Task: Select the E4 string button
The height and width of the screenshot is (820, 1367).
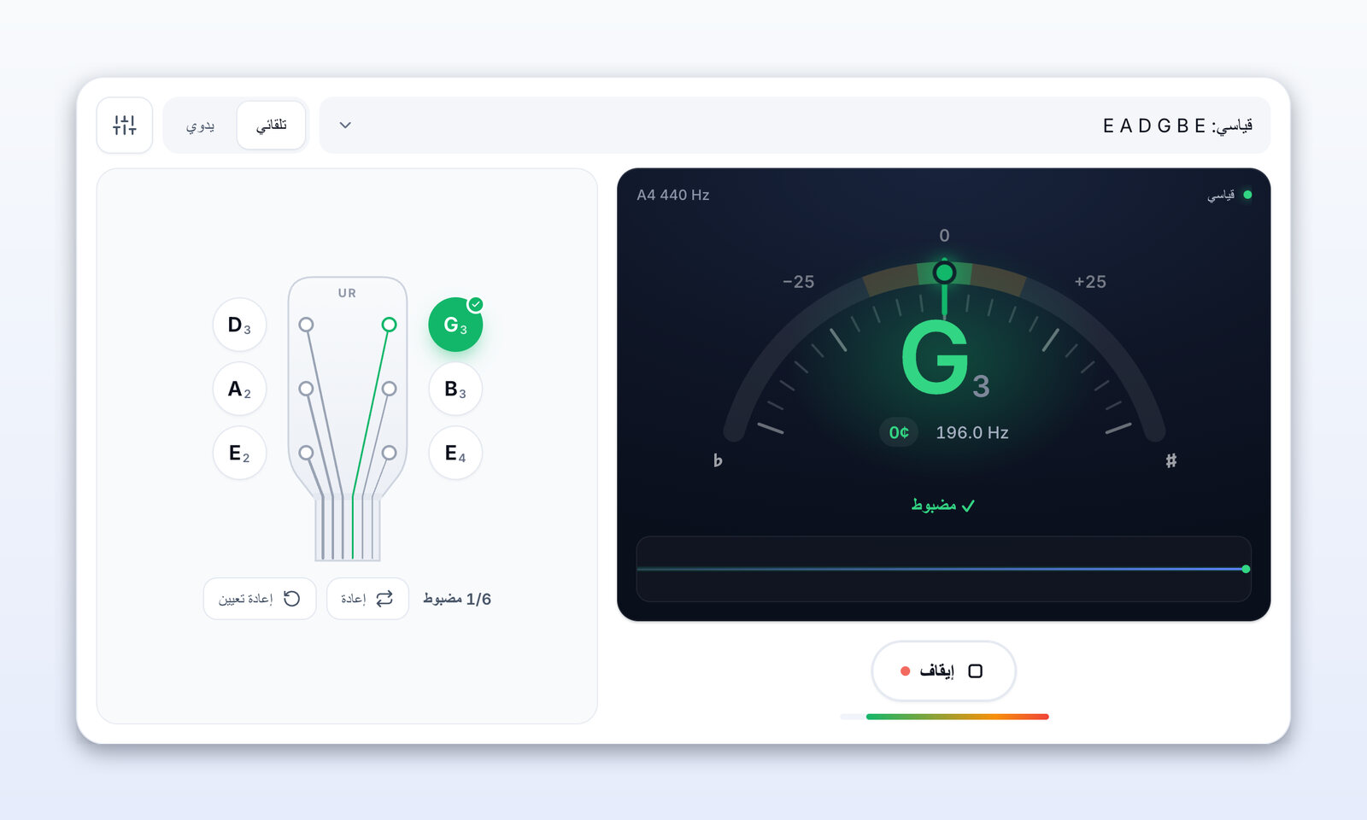Action: (x=455, y=453)
